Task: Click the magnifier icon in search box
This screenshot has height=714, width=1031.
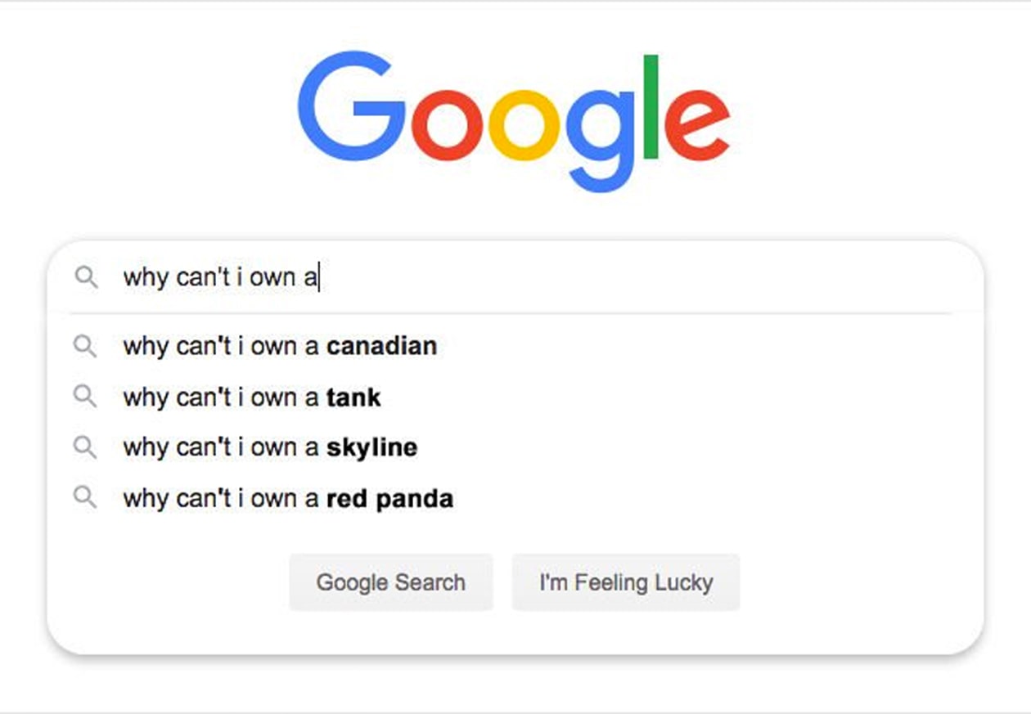Action: [x=86, y=277]
